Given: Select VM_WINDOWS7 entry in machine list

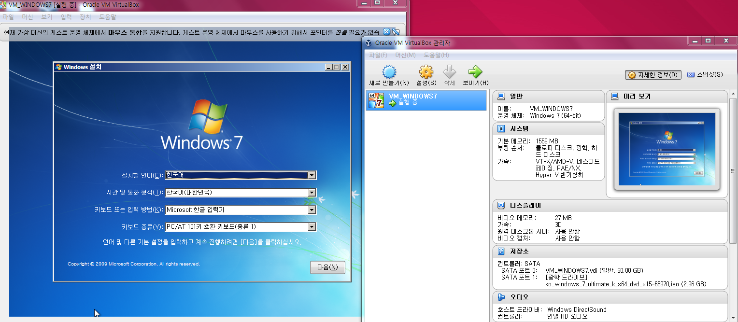Looking at the screenshot, I should 426,100.
